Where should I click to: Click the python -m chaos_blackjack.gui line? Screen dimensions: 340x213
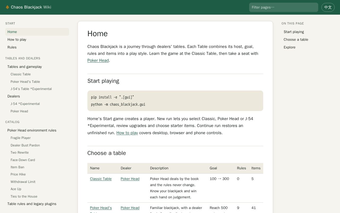tap(118, 105)
